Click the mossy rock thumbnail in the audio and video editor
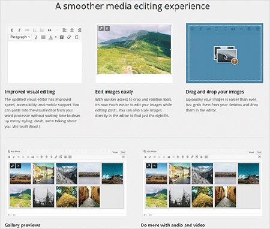The height and width of the screenshot is (229, 270). (x=202, y=197)
